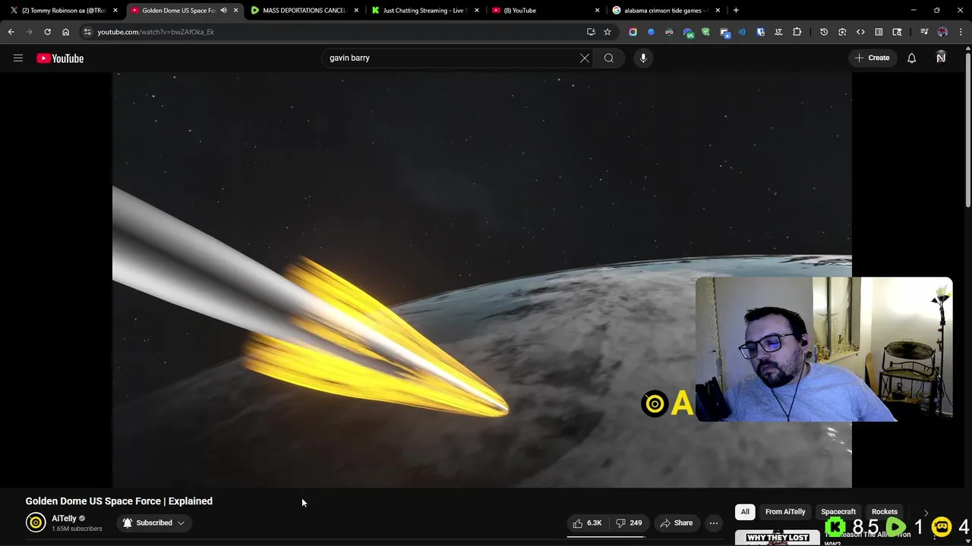Select the Rockets filter chip
Screen dimensions: 972x546
[884, 512]
